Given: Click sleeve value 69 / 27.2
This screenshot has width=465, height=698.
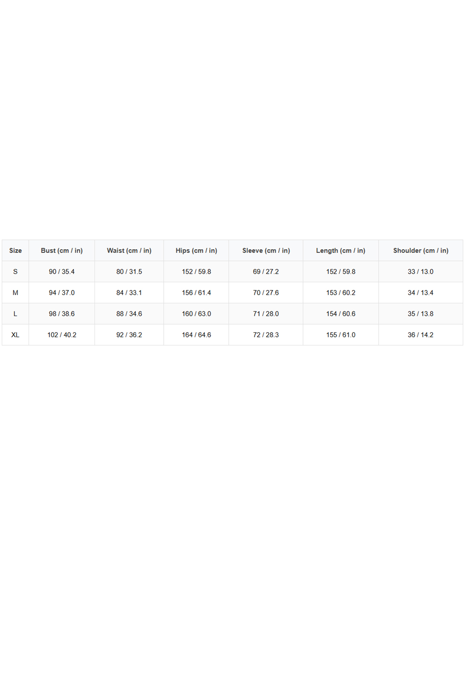Looking at the screenshot, I should click(266, 272).
